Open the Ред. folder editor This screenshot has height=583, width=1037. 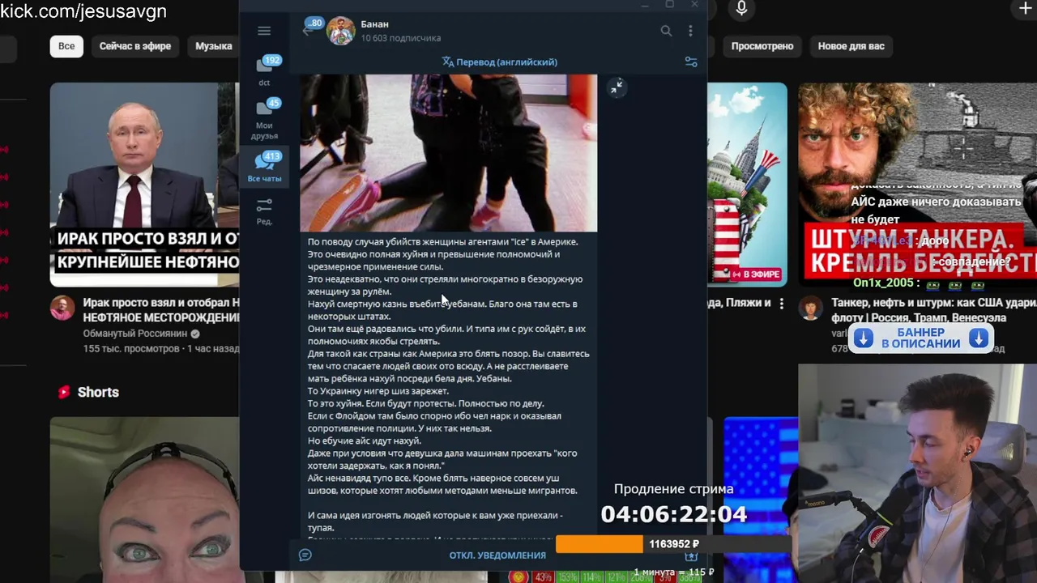[x=264, y=211]
